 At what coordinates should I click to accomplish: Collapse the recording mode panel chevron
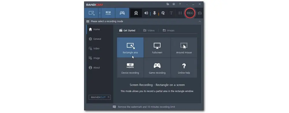(200, 22)
